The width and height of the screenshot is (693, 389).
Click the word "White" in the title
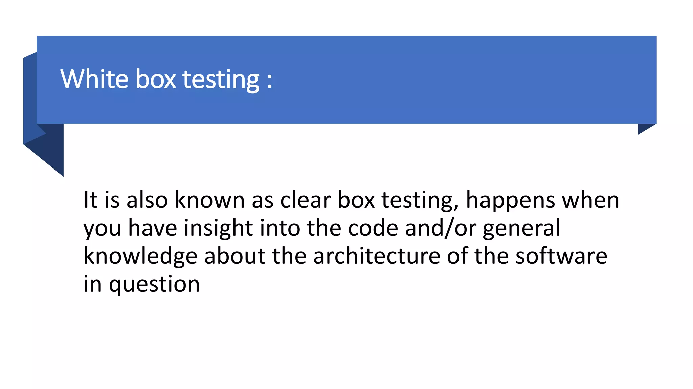coord(94,79)
